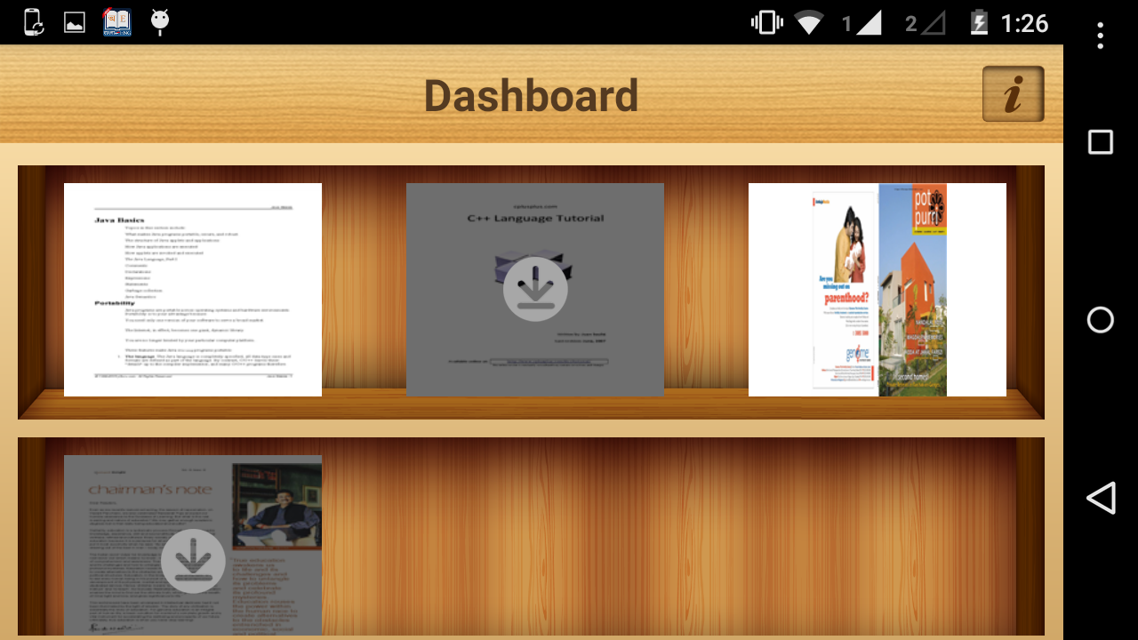The height and width of the screenshot is (640, 1138).
Task: Tap the Wi-Fi signal icon
Action: tap(809, 23)
